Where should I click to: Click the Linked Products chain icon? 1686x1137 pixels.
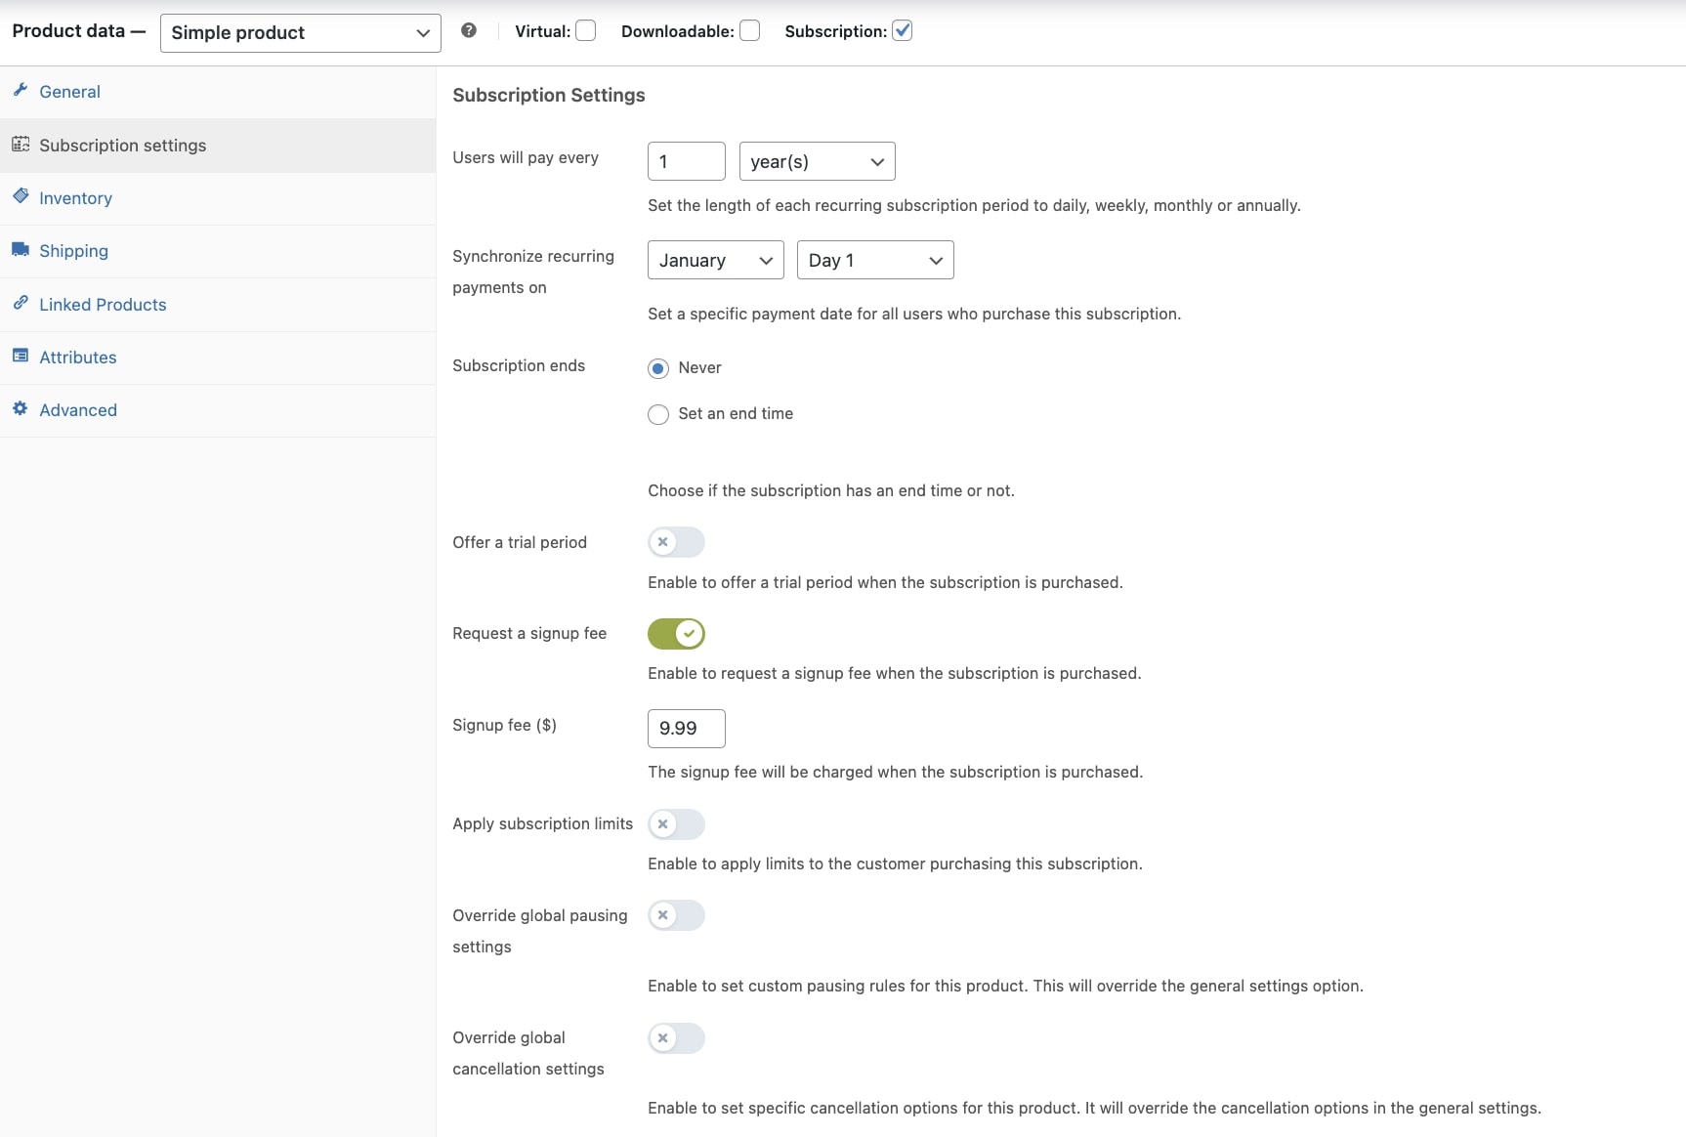(21, 303)
